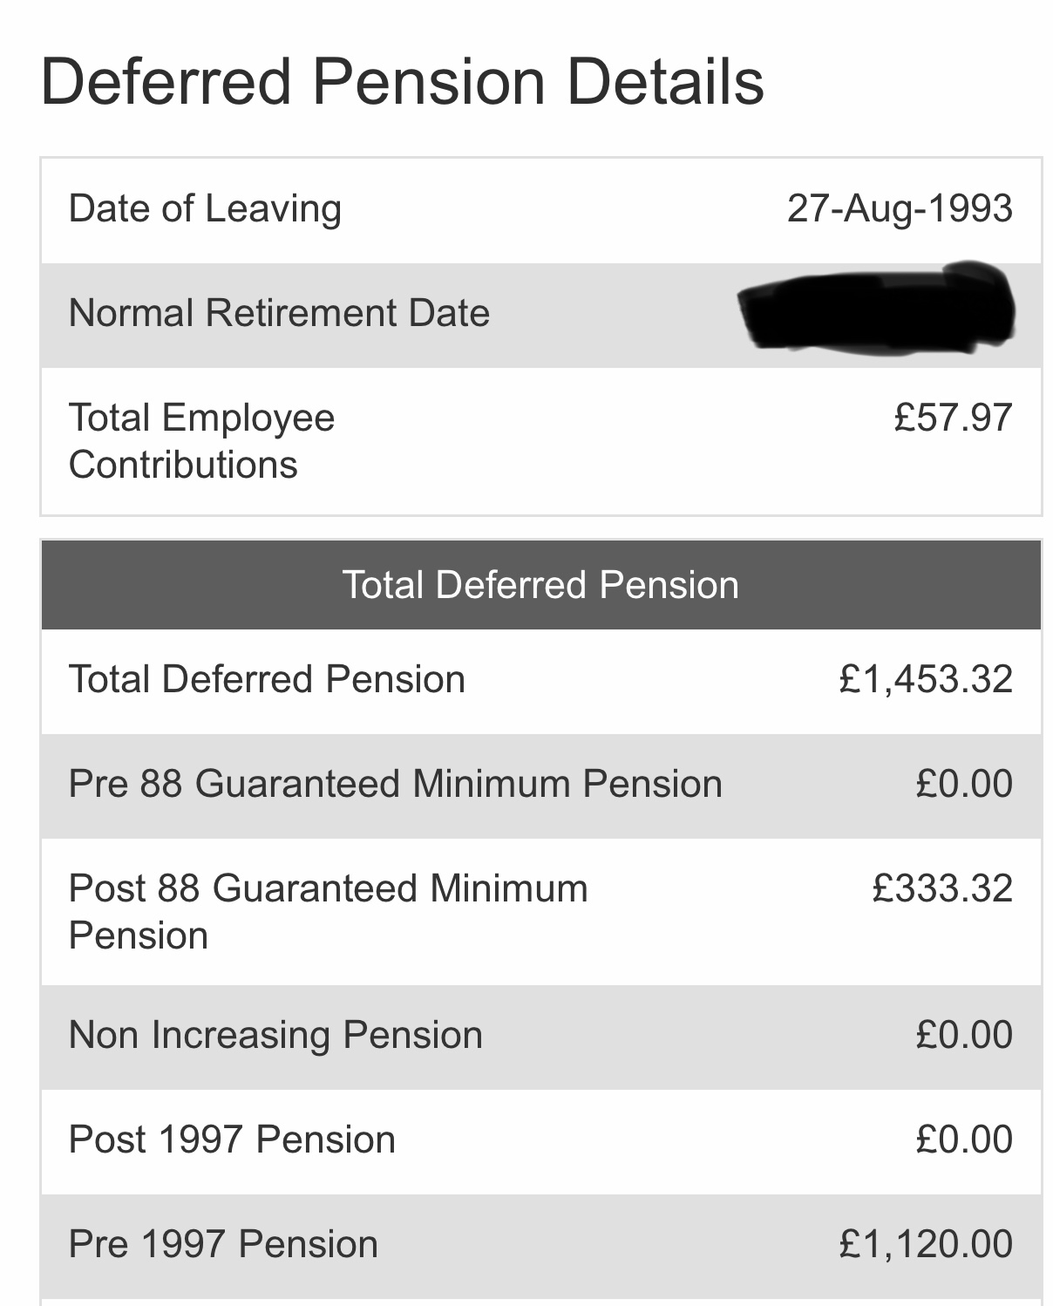
Task: Select the Normal Retirement Date label
Action: click(279, 313)
